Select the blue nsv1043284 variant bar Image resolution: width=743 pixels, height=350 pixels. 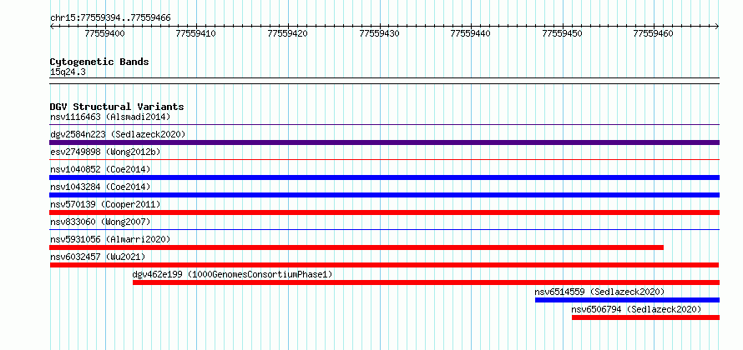(x=384, y=195)
